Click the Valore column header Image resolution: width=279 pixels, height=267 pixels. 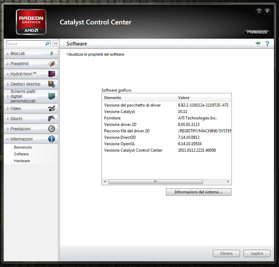coord(204,98)
